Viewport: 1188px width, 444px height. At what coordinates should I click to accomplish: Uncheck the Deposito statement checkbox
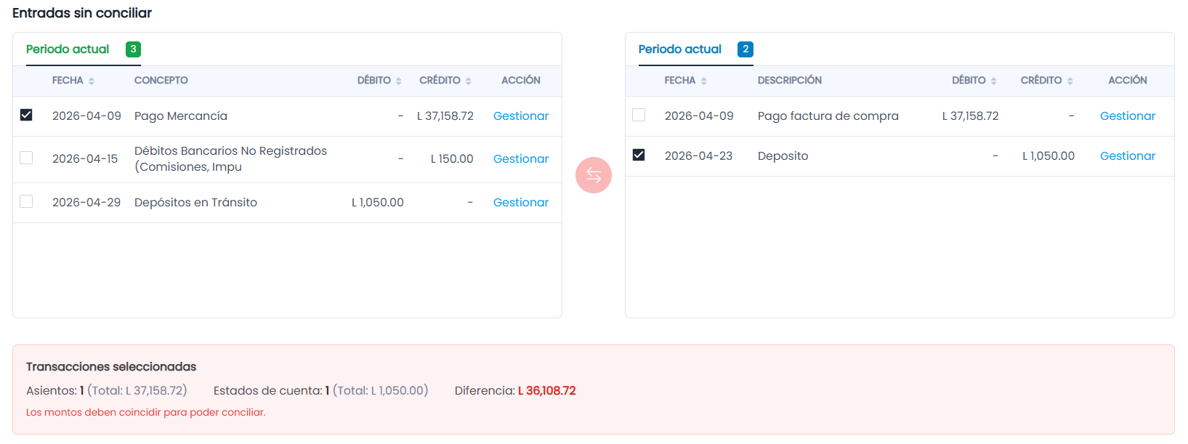639,155
